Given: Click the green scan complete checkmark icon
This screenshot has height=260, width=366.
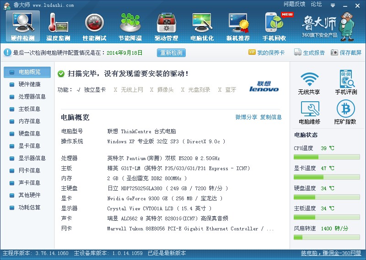Looking at the screenshot, I should coord(61,74).
